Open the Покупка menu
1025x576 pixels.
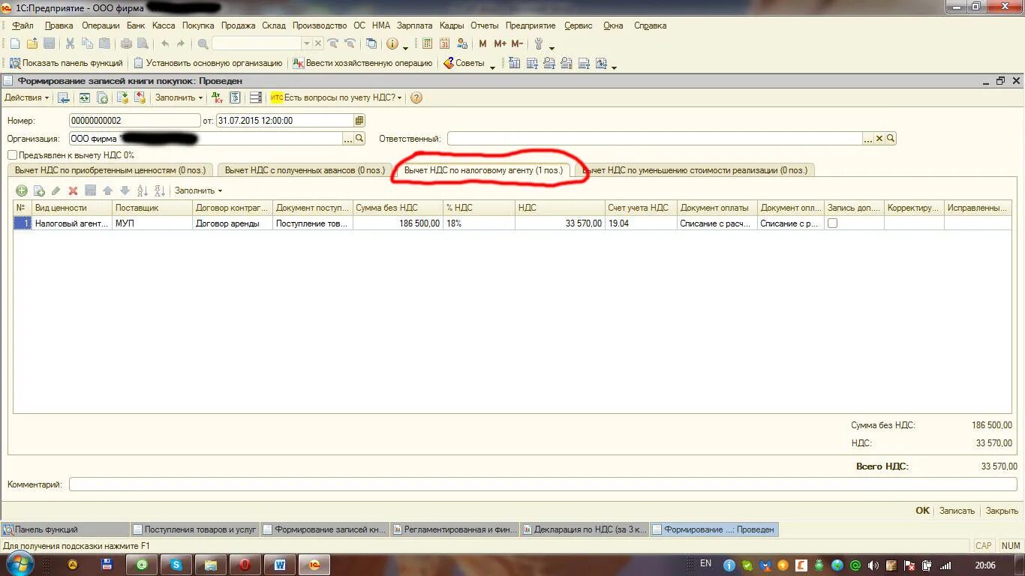click(x=198, y=25)
